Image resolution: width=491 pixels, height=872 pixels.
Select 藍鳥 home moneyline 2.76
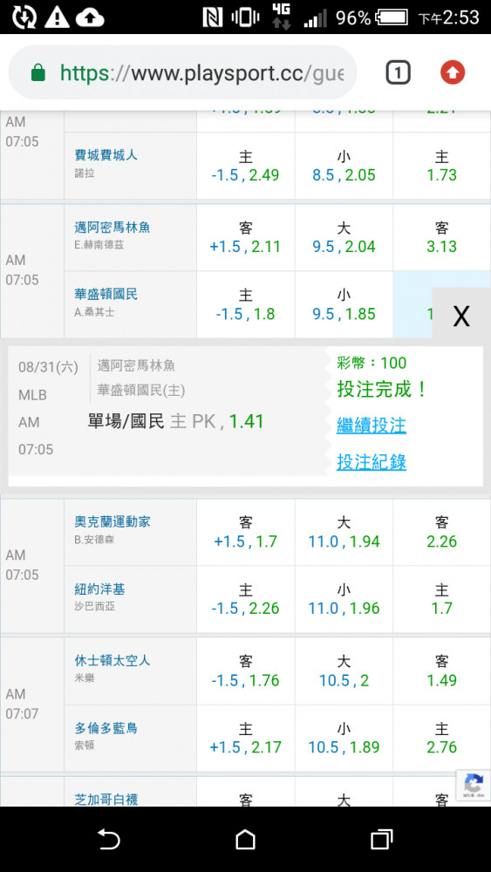(x=441, y=739)
